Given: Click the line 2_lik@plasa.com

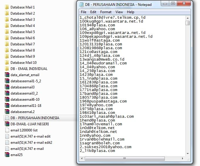Looking at the screenshot, I should pyautogui.click(x=97, y=151).
